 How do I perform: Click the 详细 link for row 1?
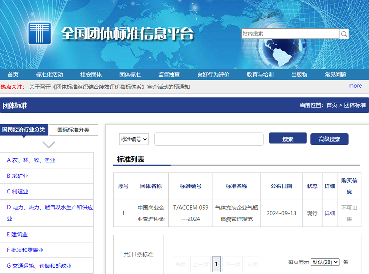330,213
